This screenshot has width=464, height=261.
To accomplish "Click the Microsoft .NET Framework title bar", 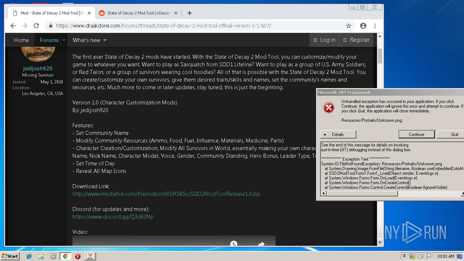I will (390, 92).
